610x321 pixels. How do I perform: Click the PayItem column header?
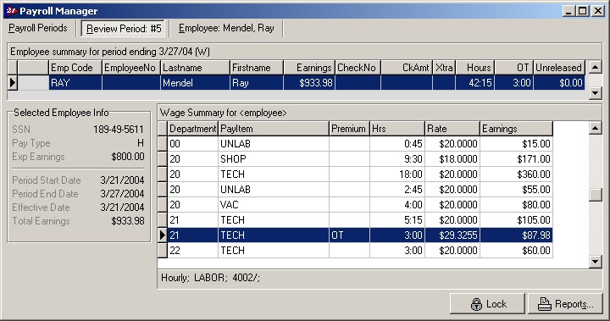pos(274,129)
